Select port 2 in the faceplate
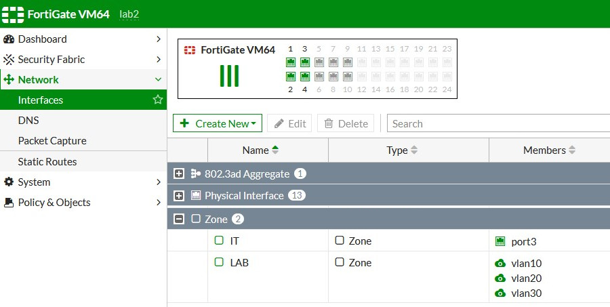The image size is (610, 307). 291,77
